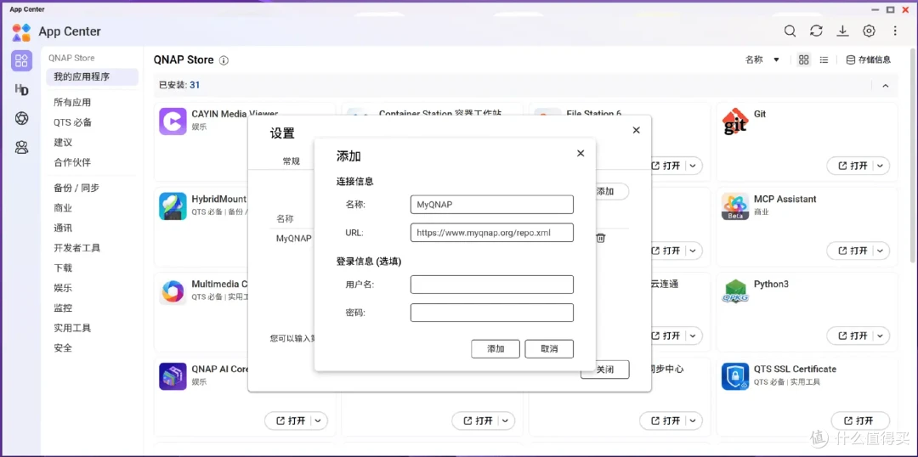This screenshot has height=457, width=918.
Task: Open the three-dot more menu
Action: click(895, 31)
